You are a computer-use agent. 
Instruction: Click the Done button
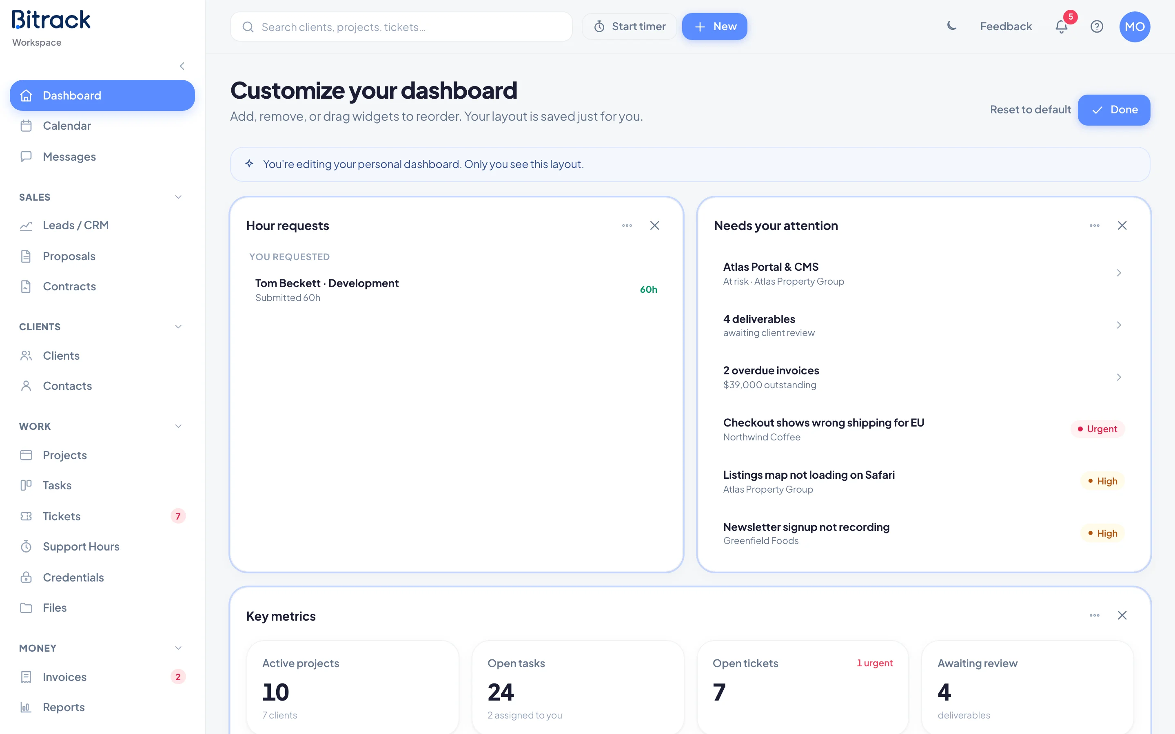[x=1114, y=110]
